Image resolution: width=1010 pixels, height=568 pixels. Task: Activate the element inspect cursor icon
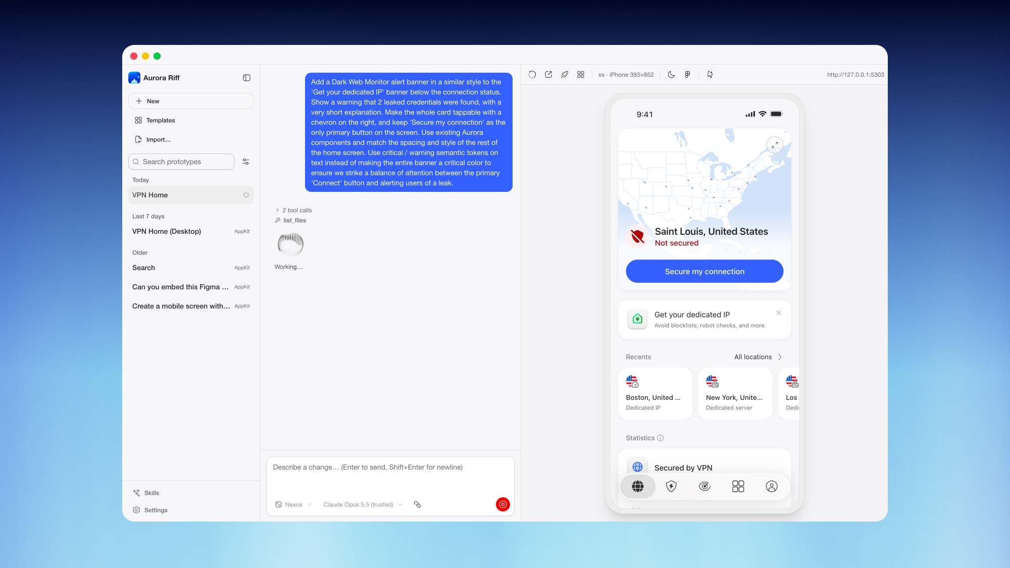click(710, 75)
